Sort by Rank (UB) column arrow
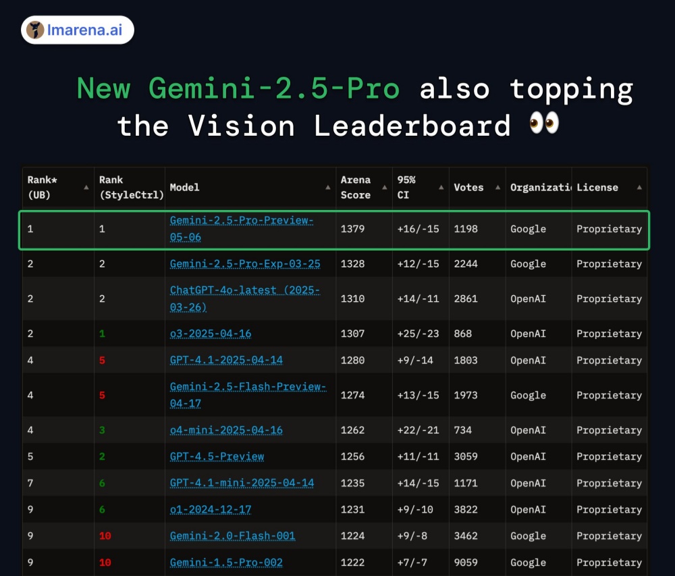This screenshot has height=576, width=675. (x=86, y=187)
